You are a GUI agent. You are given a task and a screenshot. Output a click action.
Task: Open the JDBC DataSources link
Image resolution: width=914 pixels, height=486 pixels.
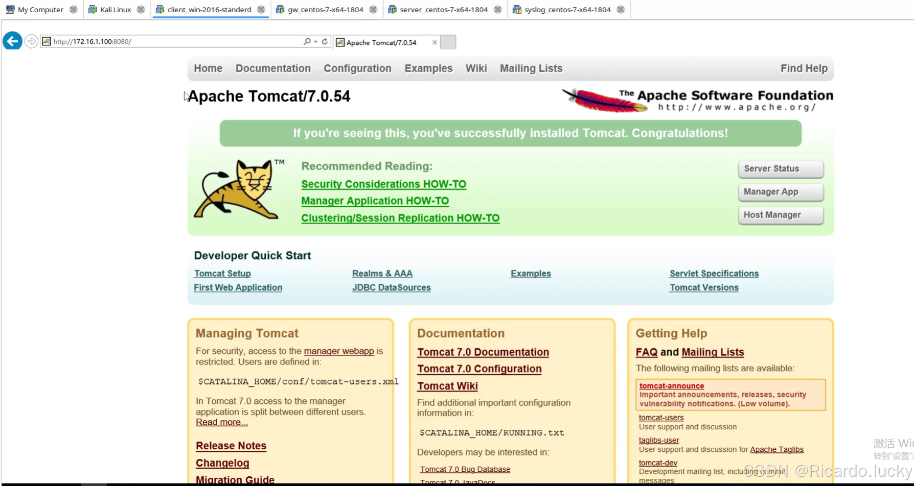(391, 287)
